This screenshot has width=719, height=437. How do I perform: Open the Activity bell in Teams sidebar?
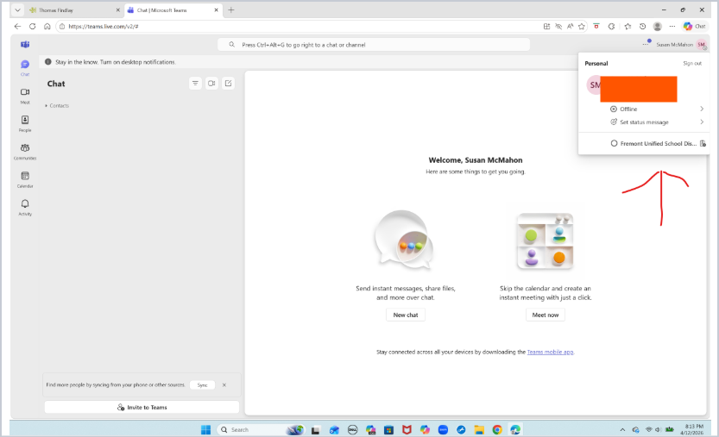(x=25, y=207)
